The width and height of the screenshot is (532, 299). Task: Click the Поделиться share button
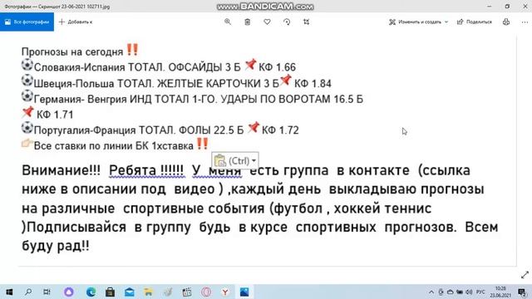click(475, 22)
